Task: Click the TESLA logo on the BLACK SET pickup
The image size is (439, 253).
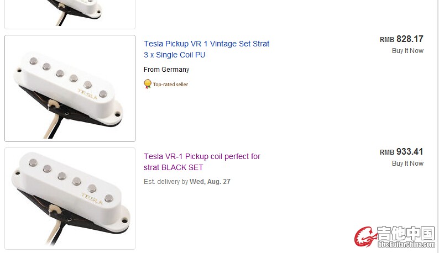Action: (x=92, y=198)
